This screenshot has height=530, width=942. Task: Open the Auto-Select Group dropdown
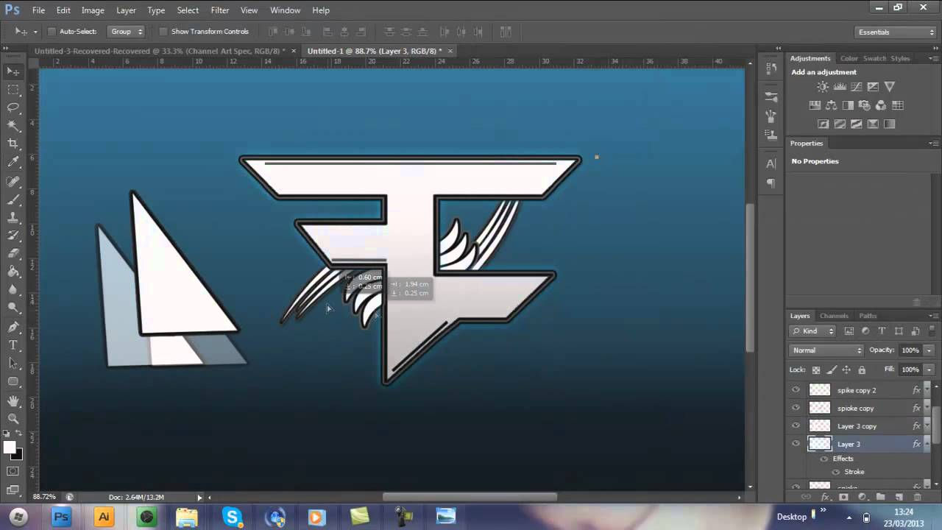(127, 32)
